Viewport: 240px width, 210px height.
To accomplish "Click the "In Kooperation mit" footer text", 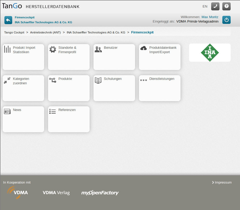I will 17,182.
